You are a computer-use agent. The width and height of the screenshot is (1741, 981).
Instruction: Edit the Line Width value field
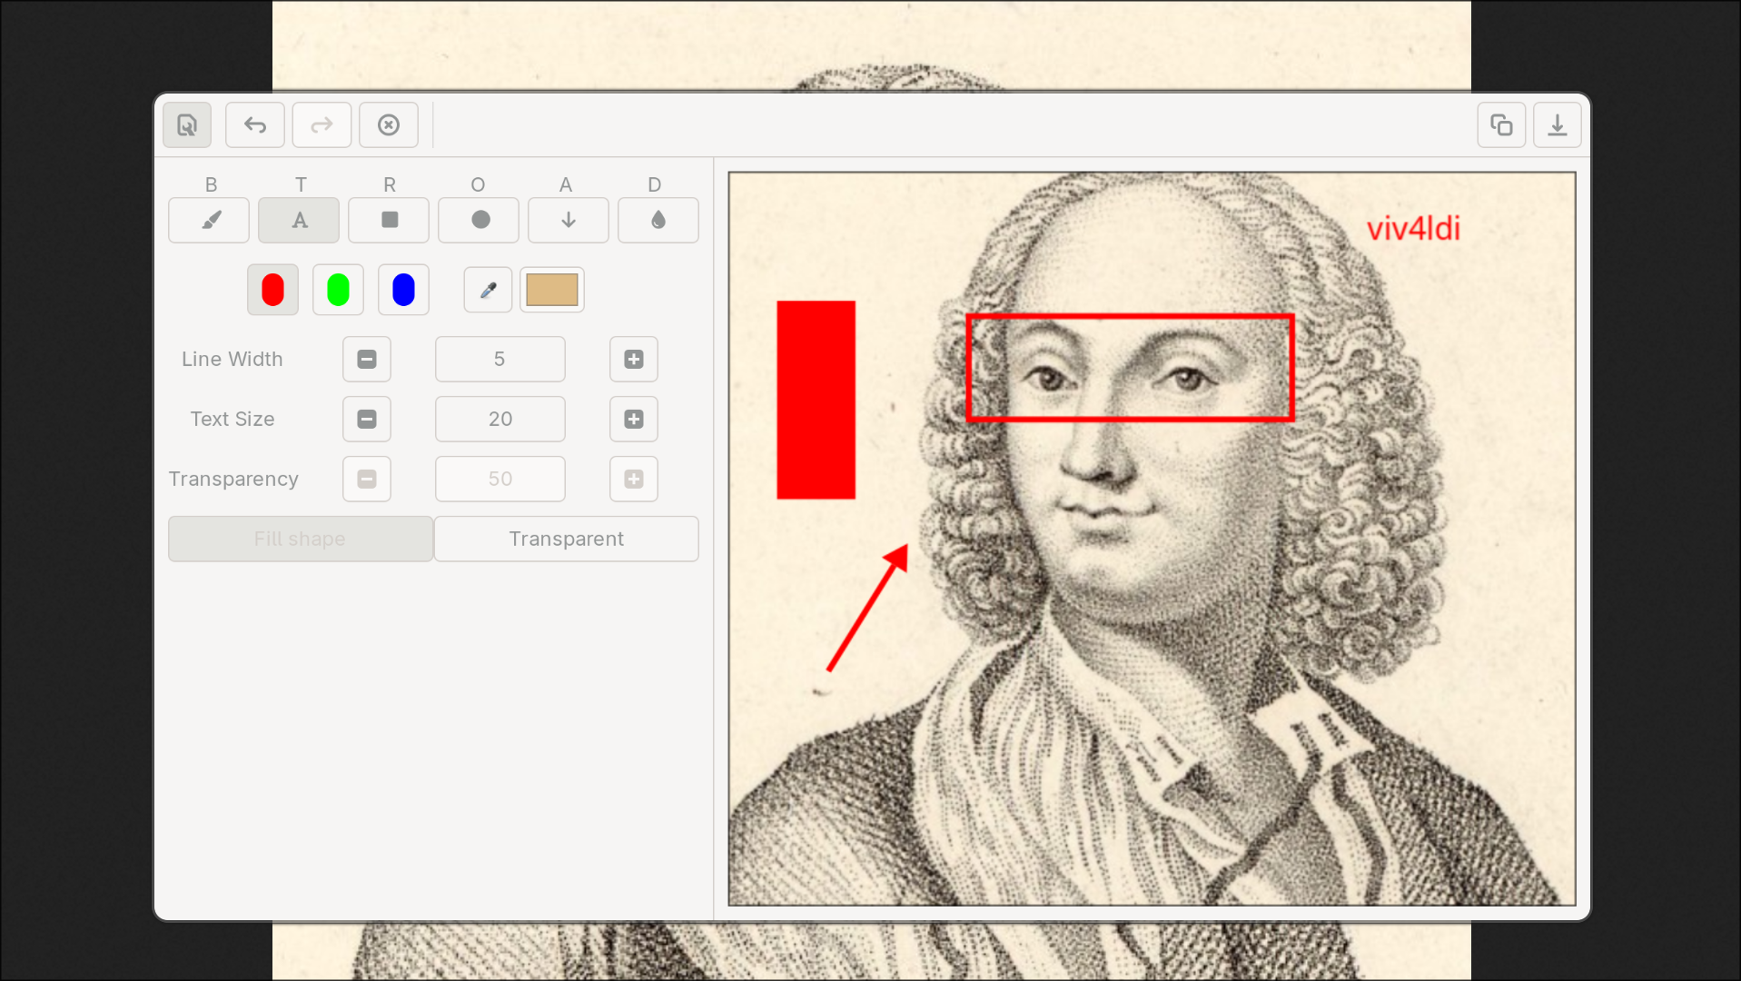(x=500, y=360)
